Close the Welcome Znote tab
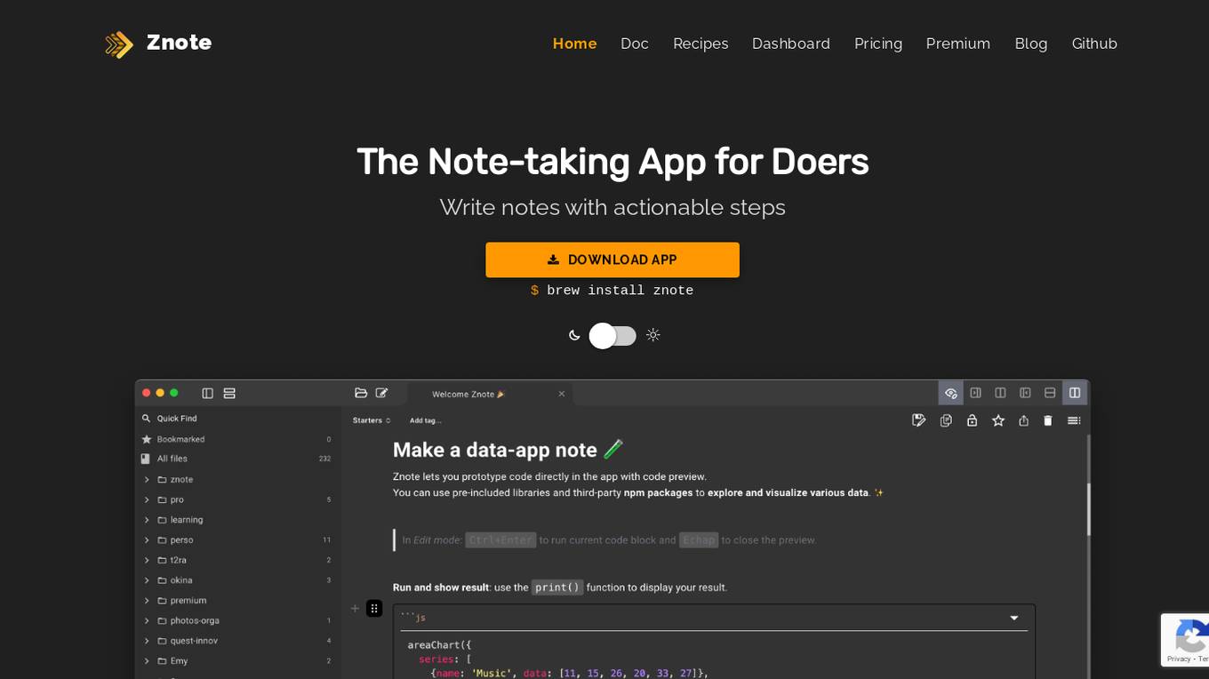1209x679 pixels. point(561,394)
